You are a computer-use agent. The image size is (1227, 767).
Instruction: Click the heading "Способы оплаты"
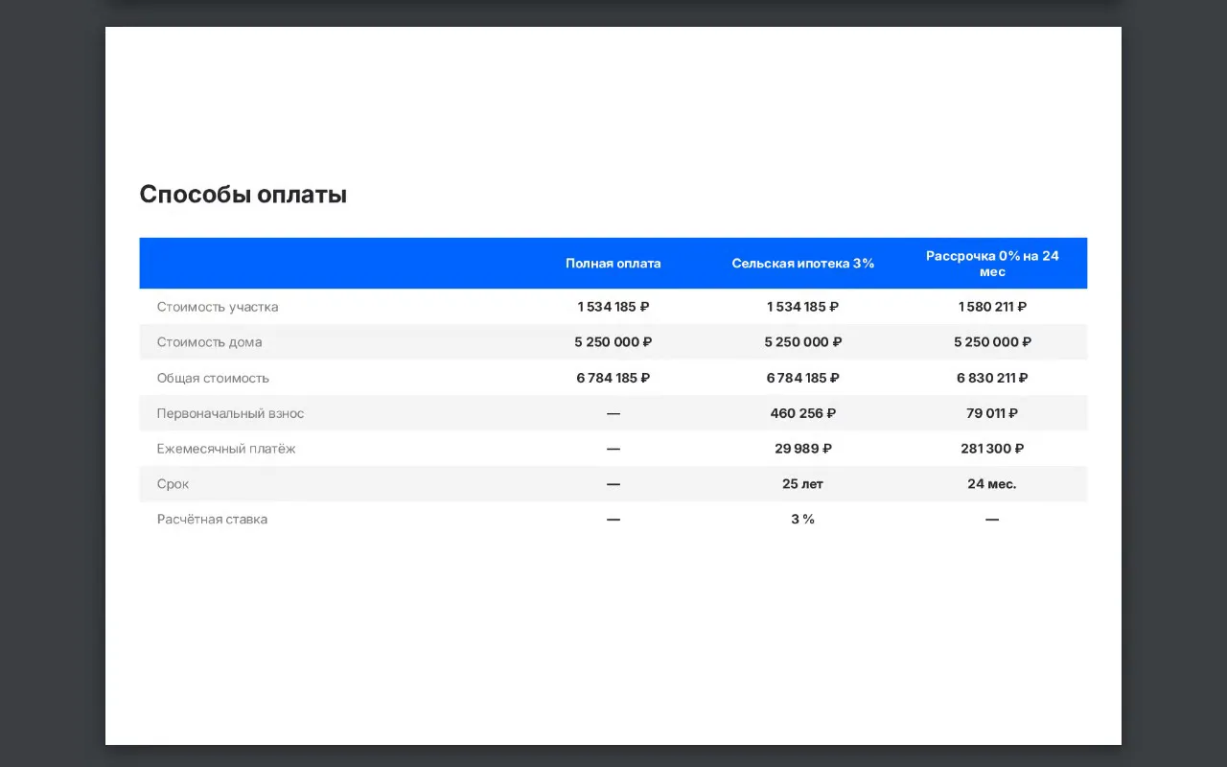coord(243,195)
